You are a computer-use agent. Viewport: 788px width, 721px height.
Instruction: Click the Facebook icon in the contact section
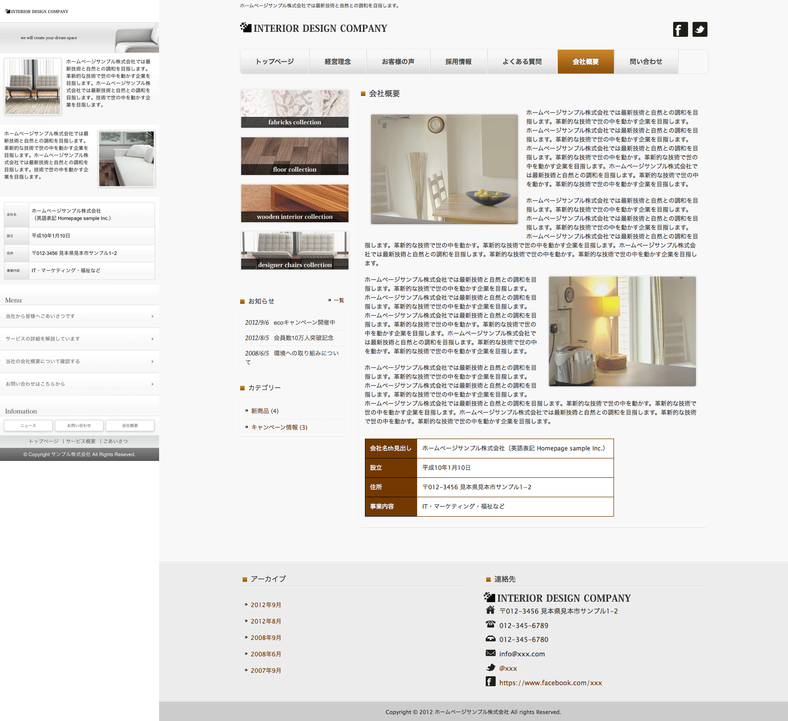490,682
